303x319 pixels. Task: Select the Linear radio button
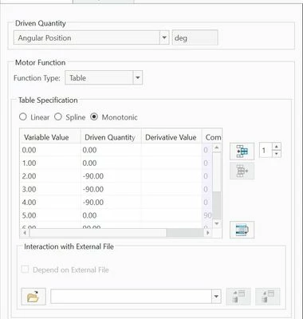(23, 117)
